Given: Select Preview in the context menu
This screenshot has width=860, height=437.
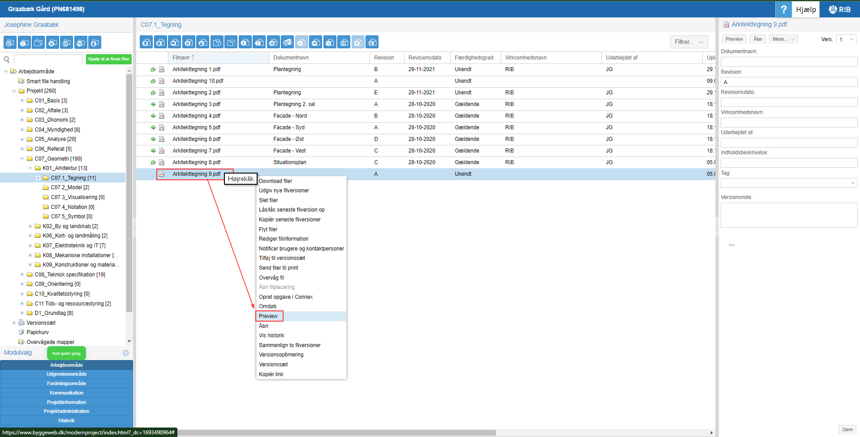Looking at the screenshot, I should pos(268,316).
